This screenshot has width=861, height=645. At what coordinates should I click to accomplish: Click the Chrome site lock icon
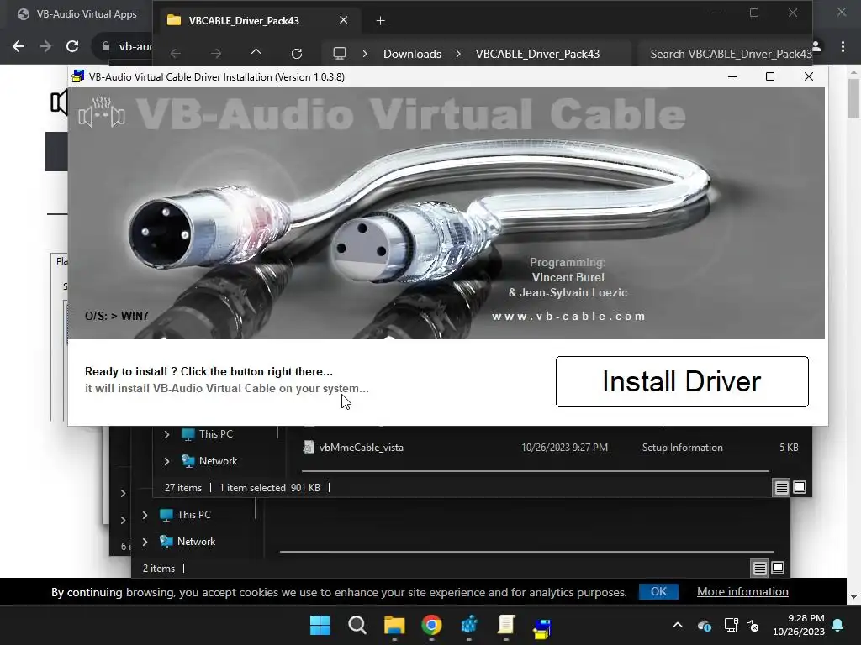tap(105, 47)
